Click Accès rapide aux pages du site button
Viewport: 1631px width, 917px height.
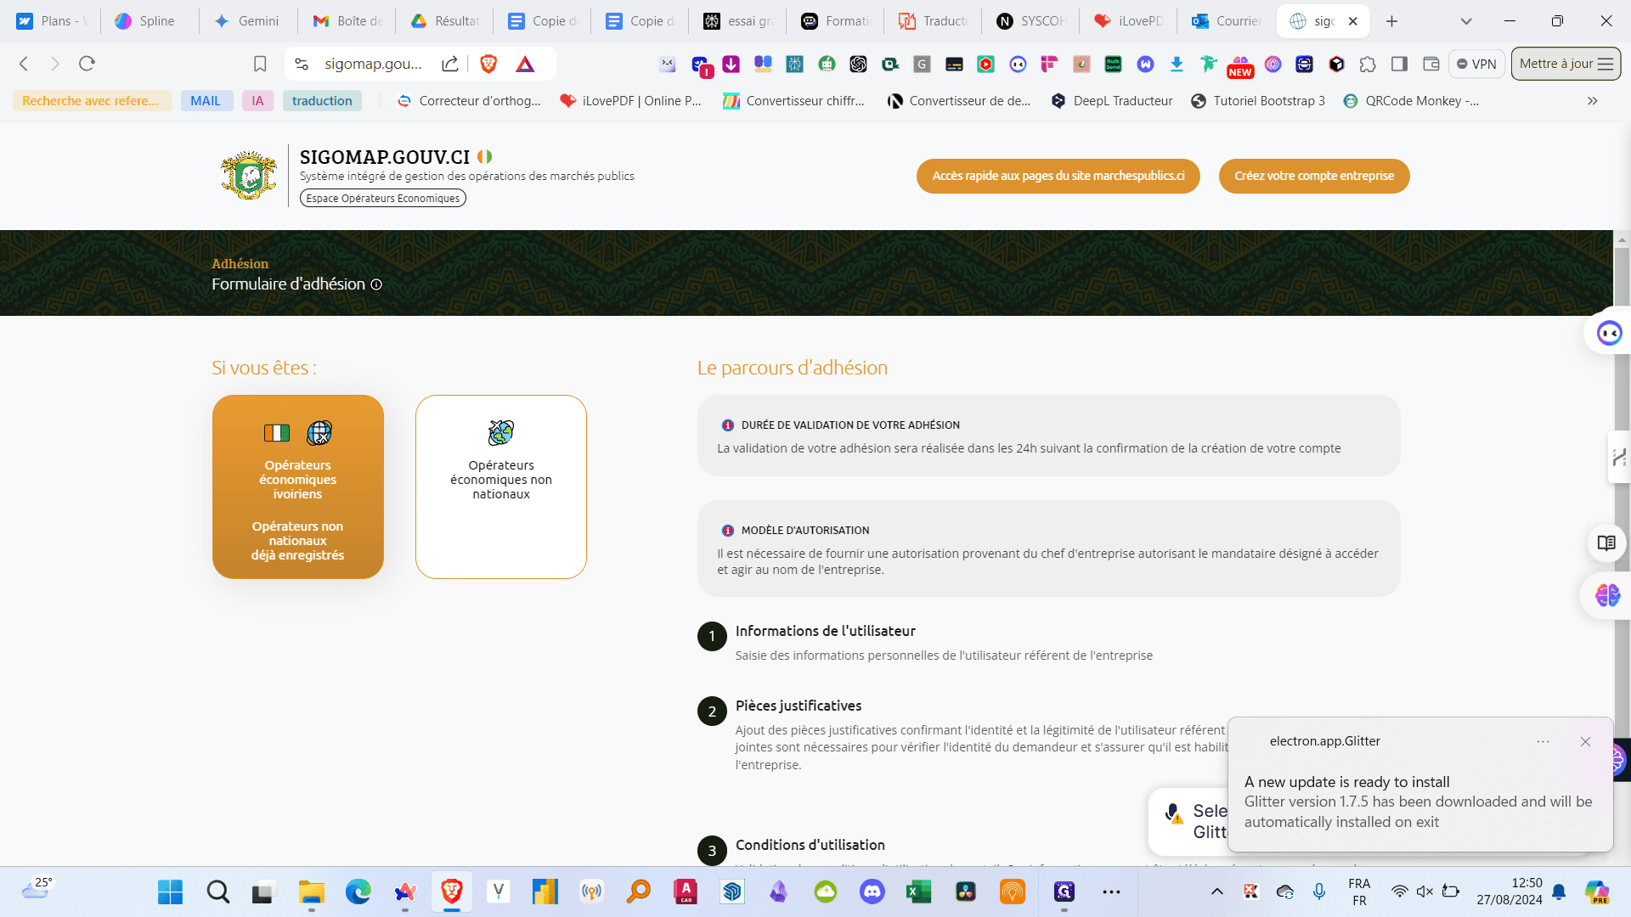tap(1058, 176)
